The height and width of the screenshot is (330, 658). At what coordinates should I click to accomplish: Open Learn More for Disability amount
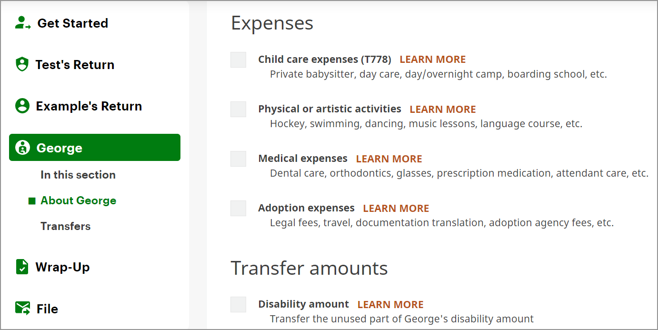point(390,305)
